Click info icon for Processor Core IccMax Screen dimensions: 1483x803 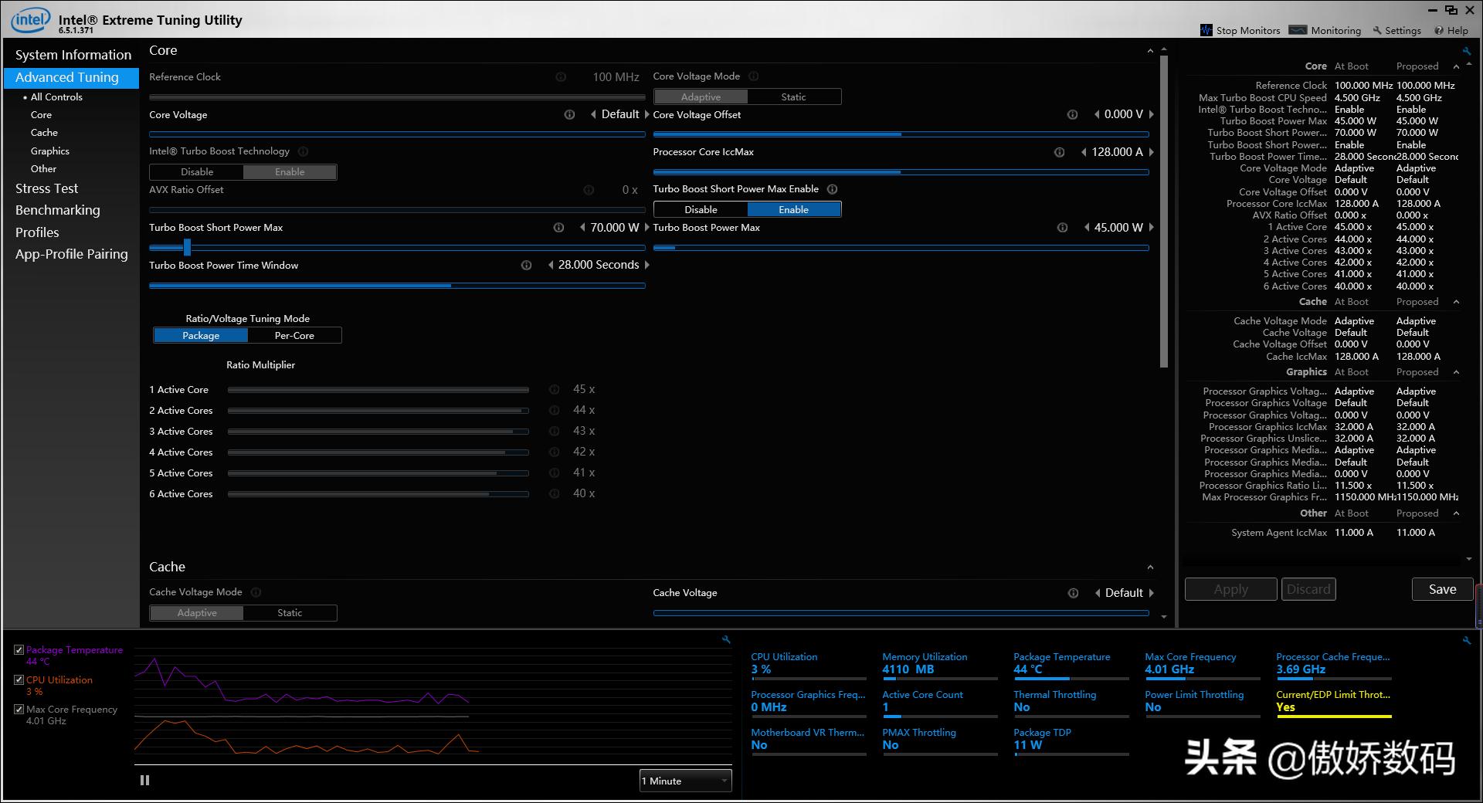tap(1059, 152)
